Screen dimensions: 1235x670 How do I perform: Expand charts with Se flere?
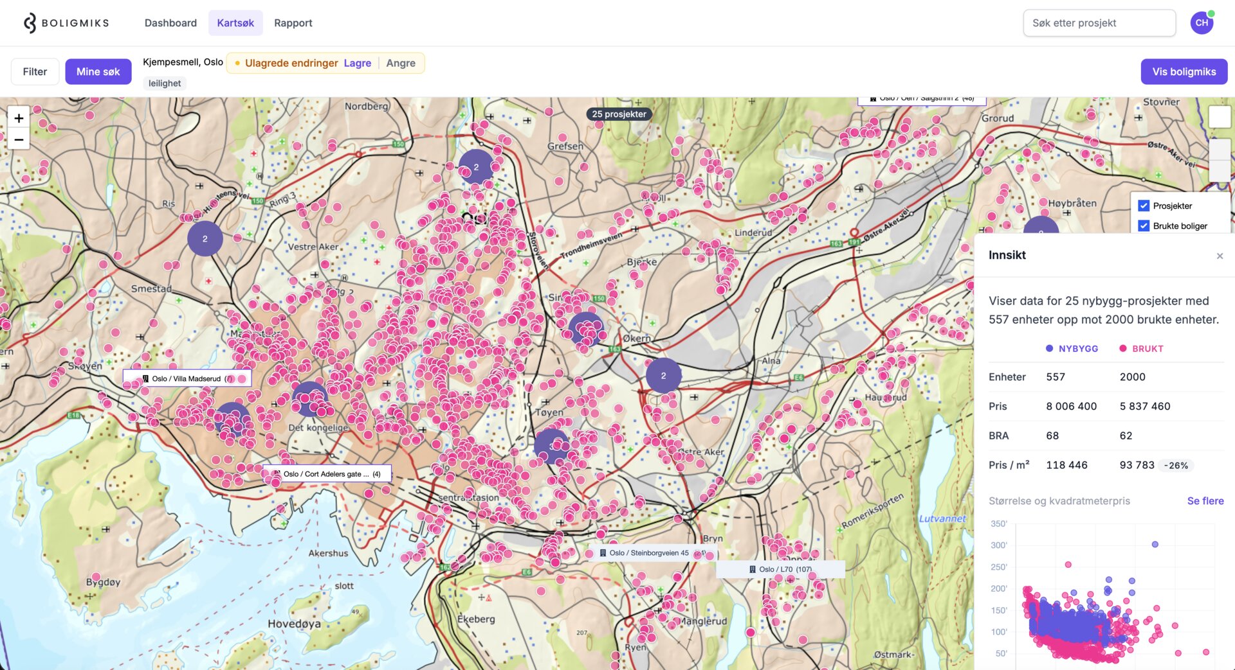(x=1205, y=501)
